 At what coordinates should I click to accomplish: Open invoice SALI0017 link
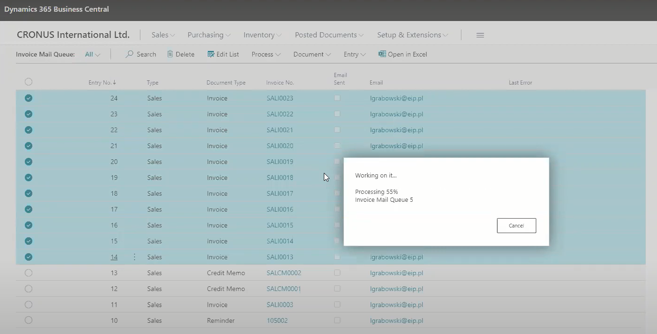pyautogui.click(x=280, y=193)
